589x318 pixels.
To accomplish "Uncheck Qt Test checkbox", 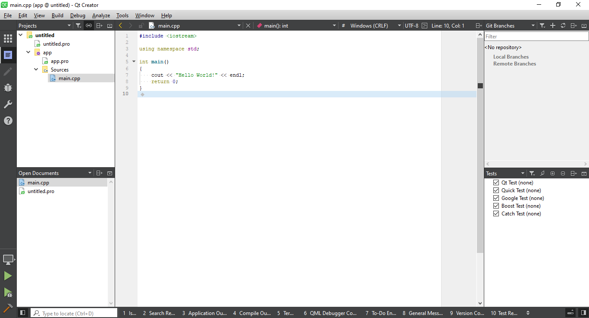I will coord(496,183).
